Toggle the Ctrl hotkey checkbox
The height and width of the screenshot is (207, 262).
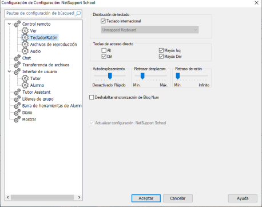pyautogui.click(x=104, y=57)
